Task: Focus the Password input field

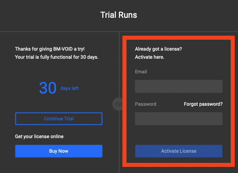Action: click(179, 119)
